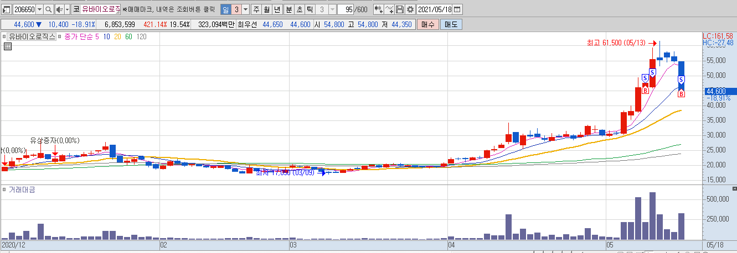This screenshot has height=253, width=737.
Task: Click the tallest trading value bar in May
Action: click(x=652, y=215)
